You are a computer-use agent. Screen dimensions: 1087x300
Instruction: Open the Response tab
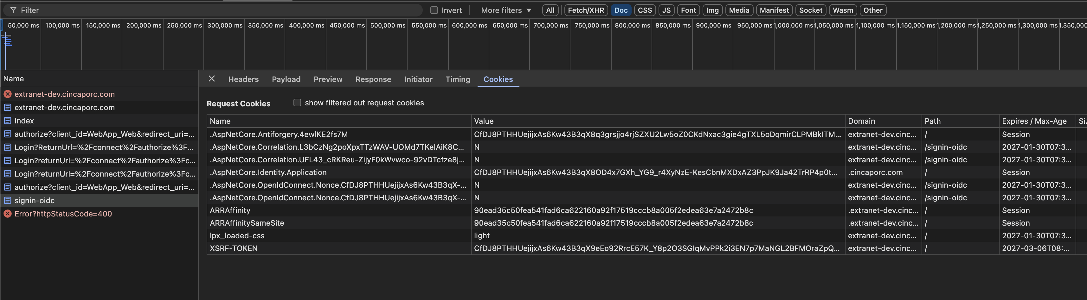coord(373,79)
